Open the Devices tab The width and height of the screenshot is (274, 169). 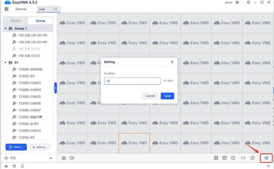click(x=21, y=9)
